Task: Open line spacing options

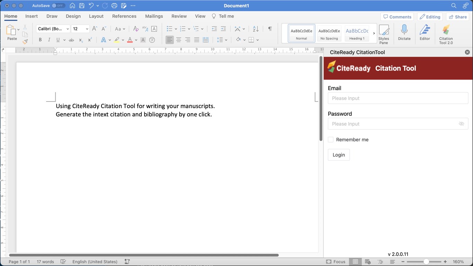Action: [x=222, y=40]
